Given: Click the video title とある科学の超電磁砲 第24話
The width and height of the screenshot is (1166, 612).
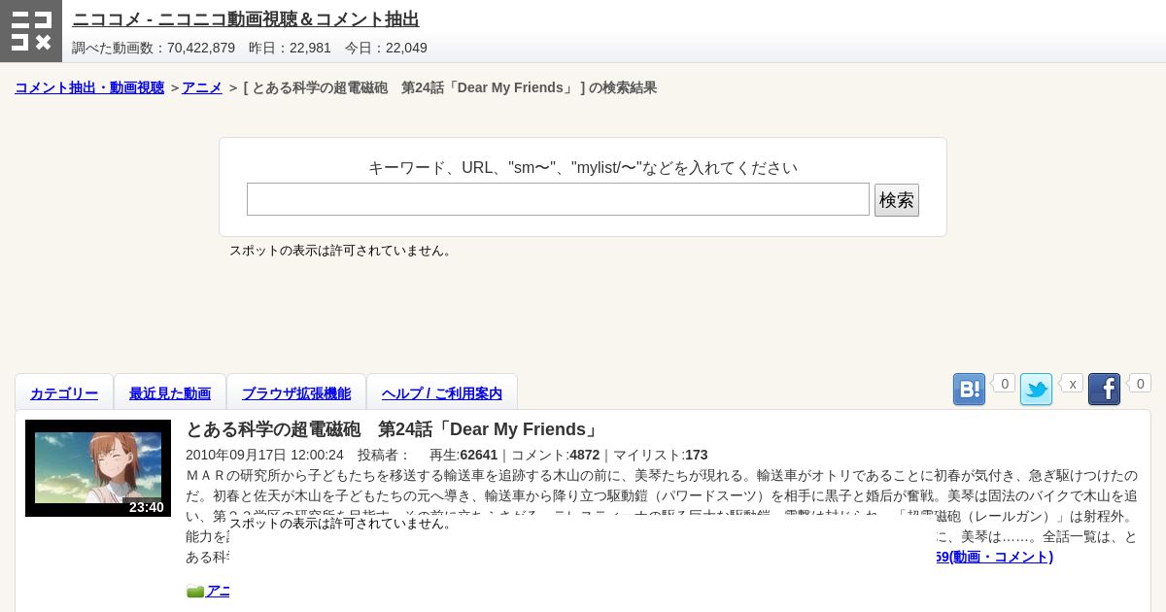Looking at the screenshot, I should click(x=394, y=429).
